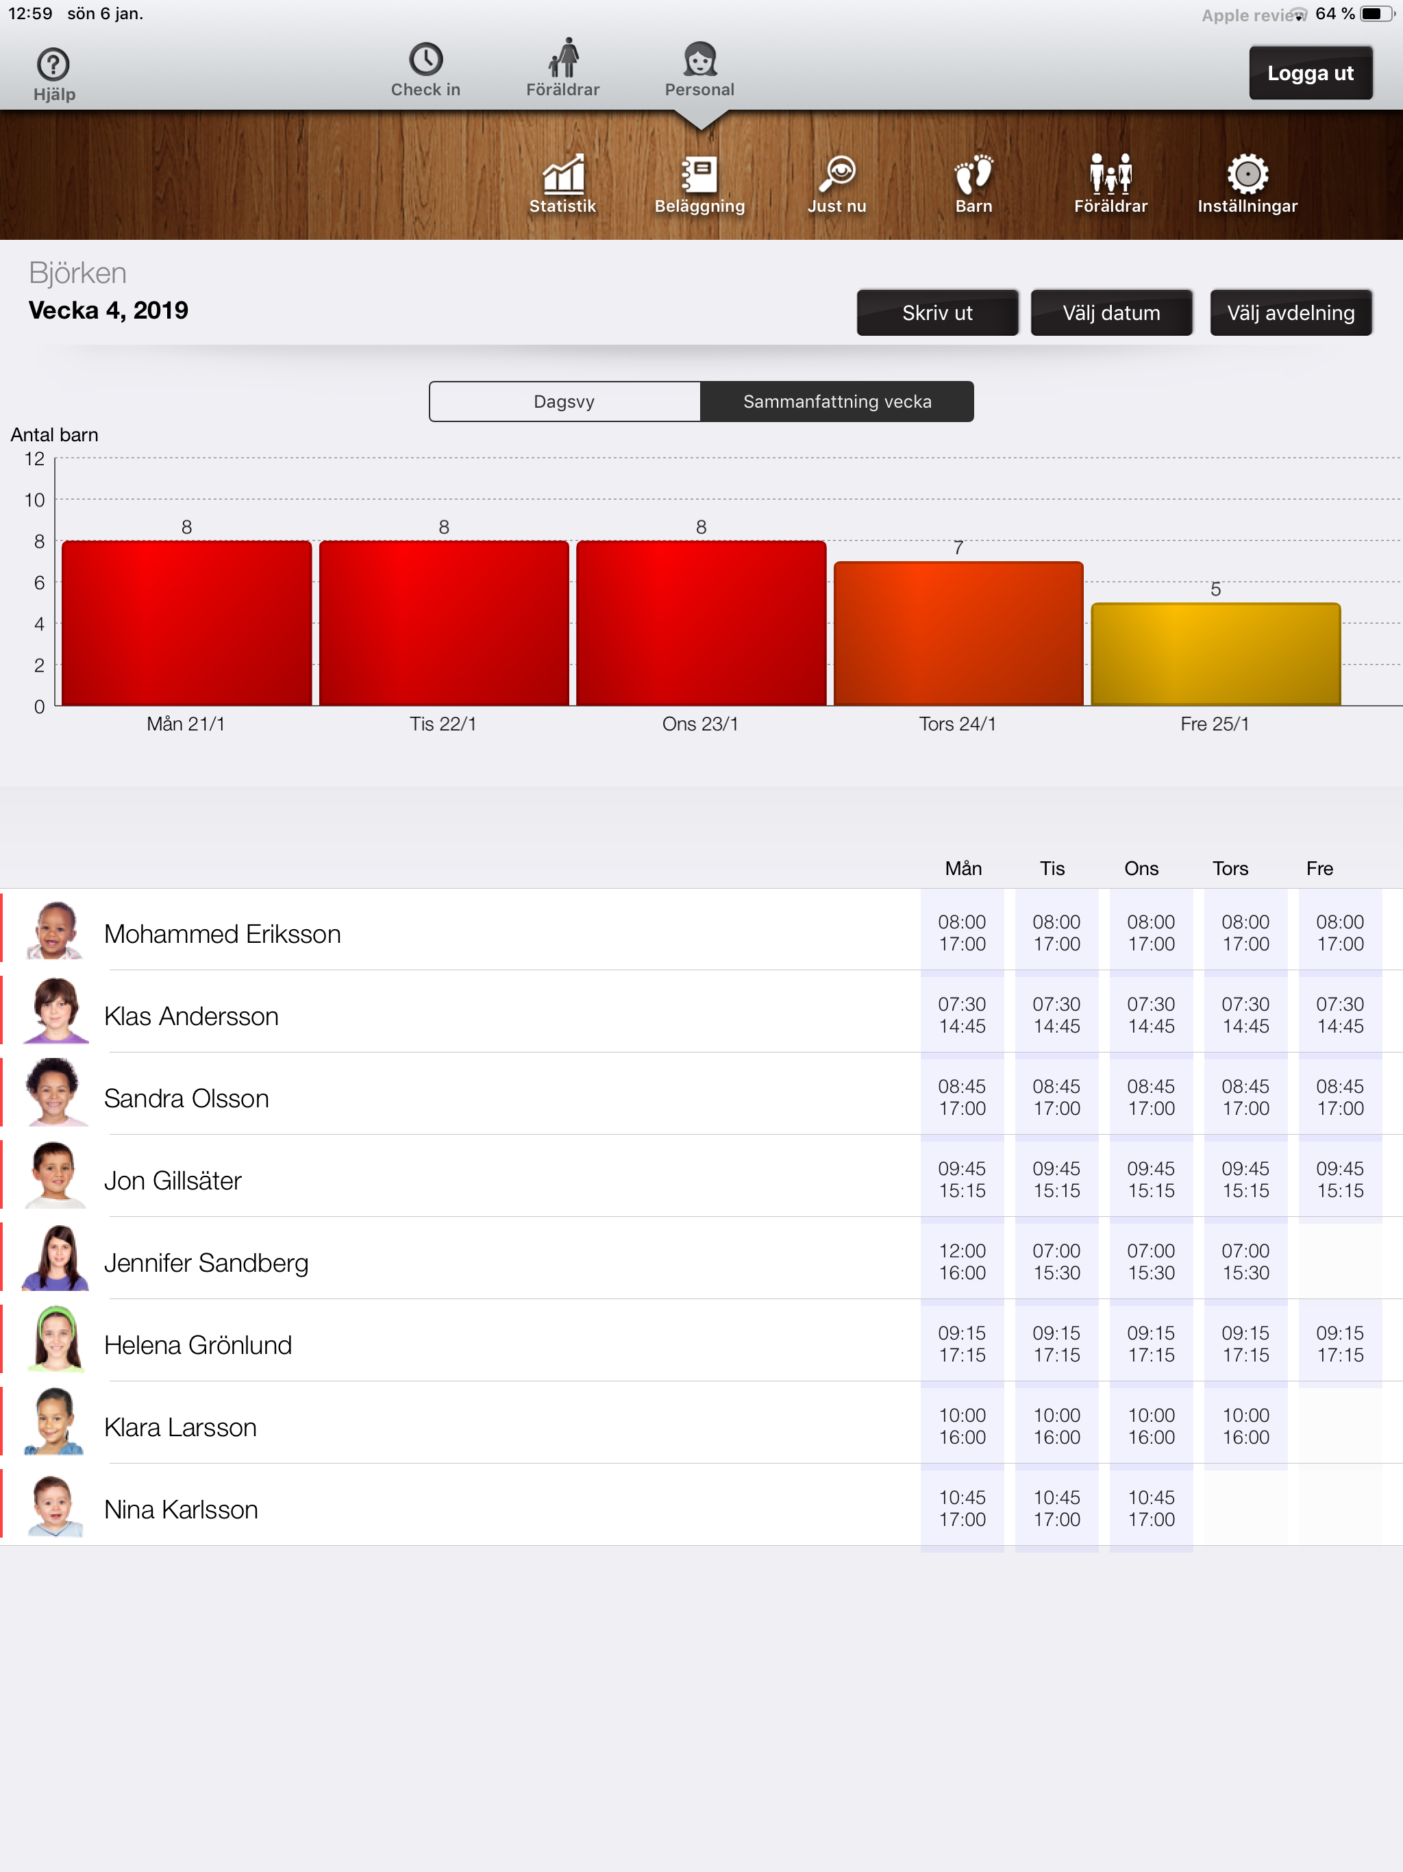Select the name Jon Gillsäter
Image resolution: width=1403 pixels, height=1872 pixels.
click(x=173, y=1180)
